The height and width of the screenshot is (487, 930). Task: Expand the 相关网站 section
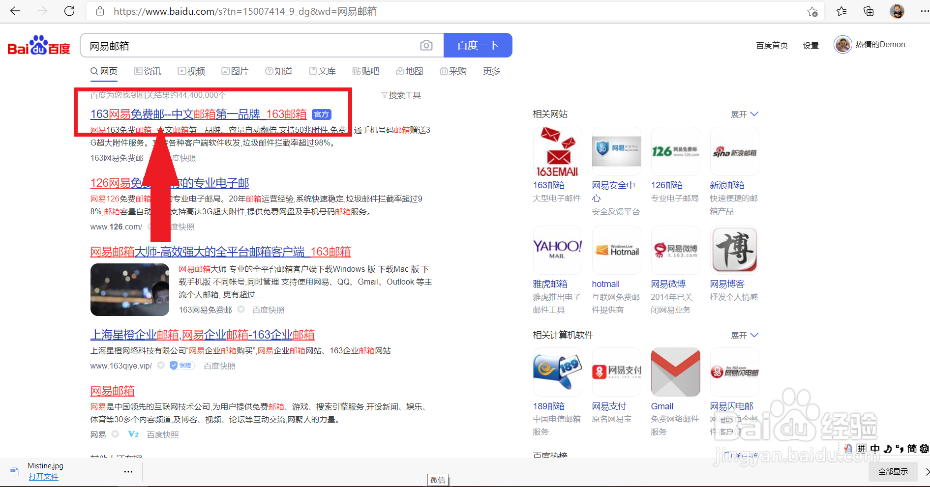(745, 114)
